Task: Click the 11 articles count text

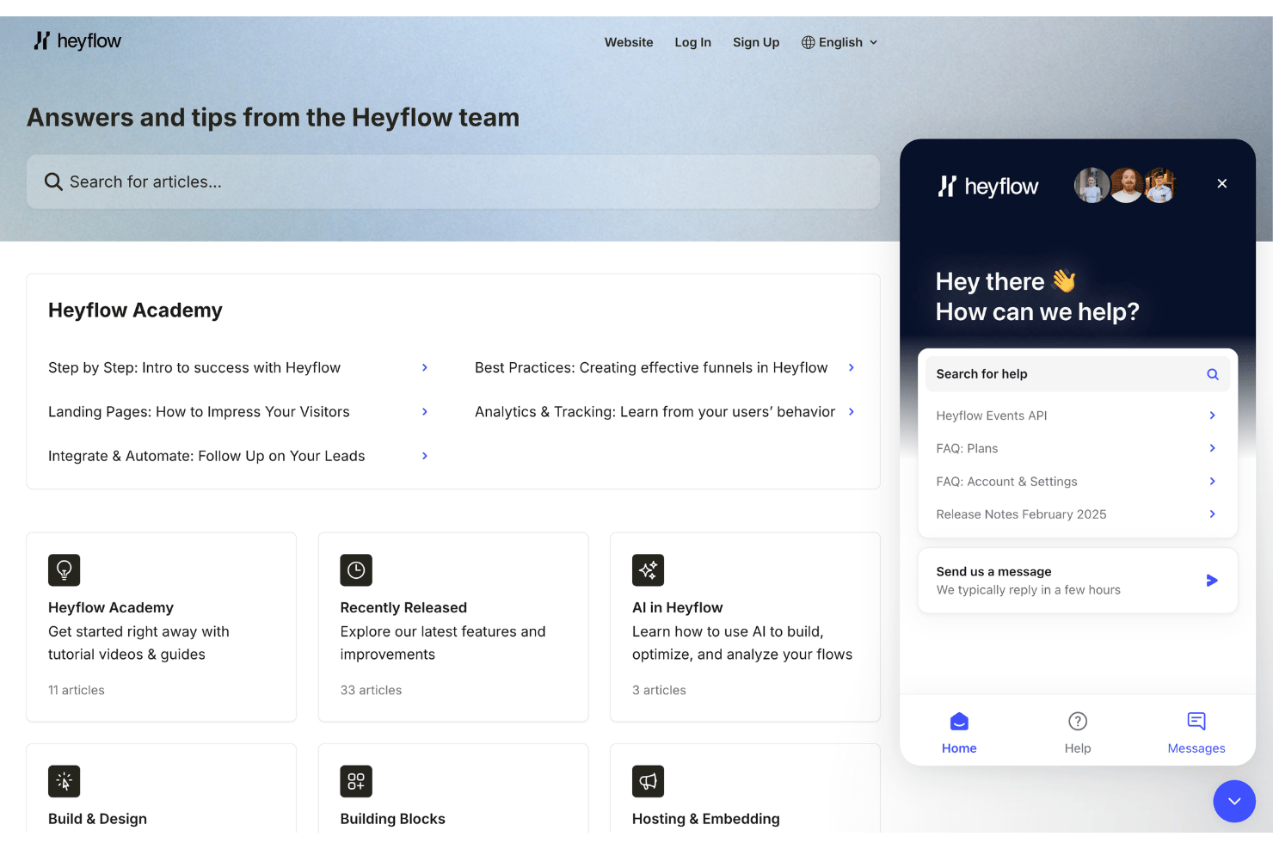Action: (77, 690)
